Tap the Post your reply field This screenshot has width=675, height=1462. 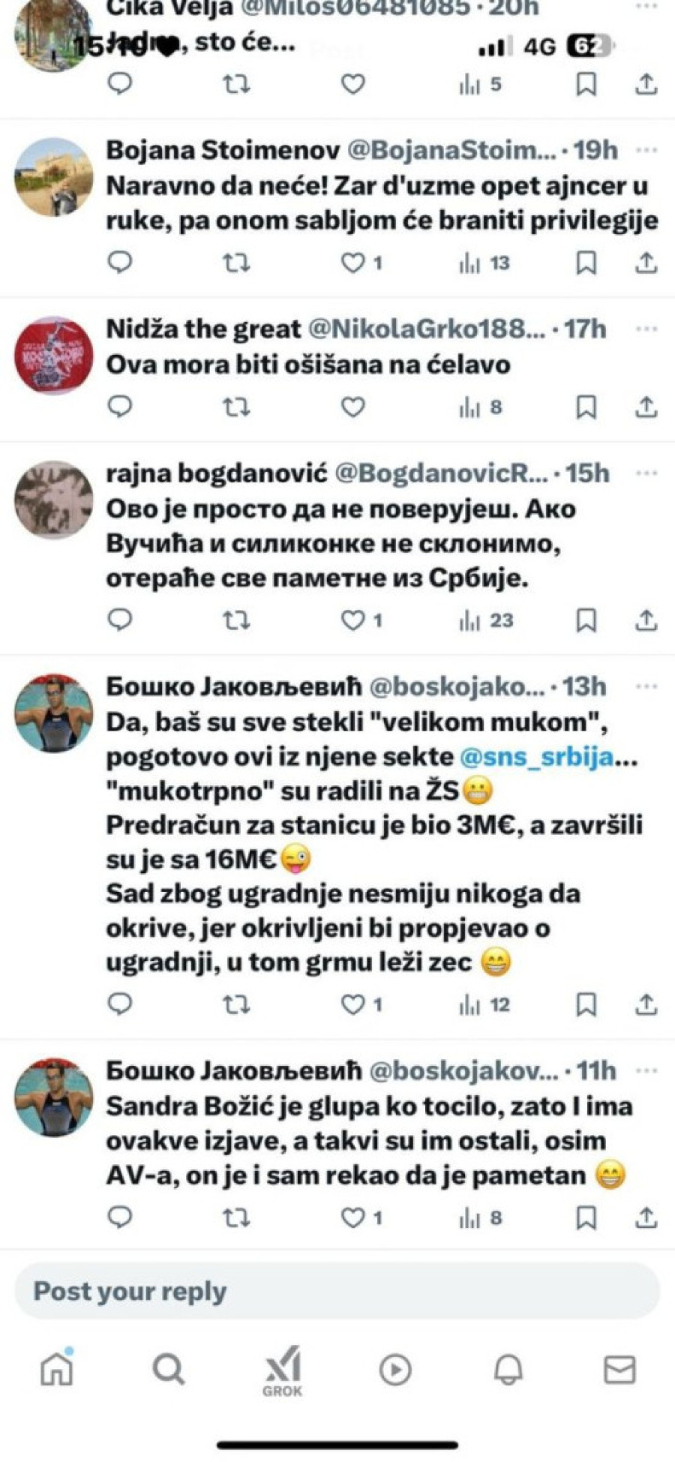[x=337, y=1291]
